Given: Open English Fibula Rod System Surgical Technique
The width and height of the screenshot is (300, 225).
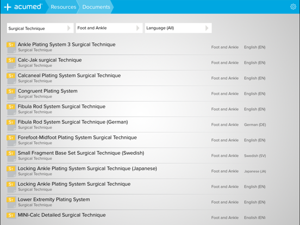Looking at the screenshot, I should tap(61, 107).
